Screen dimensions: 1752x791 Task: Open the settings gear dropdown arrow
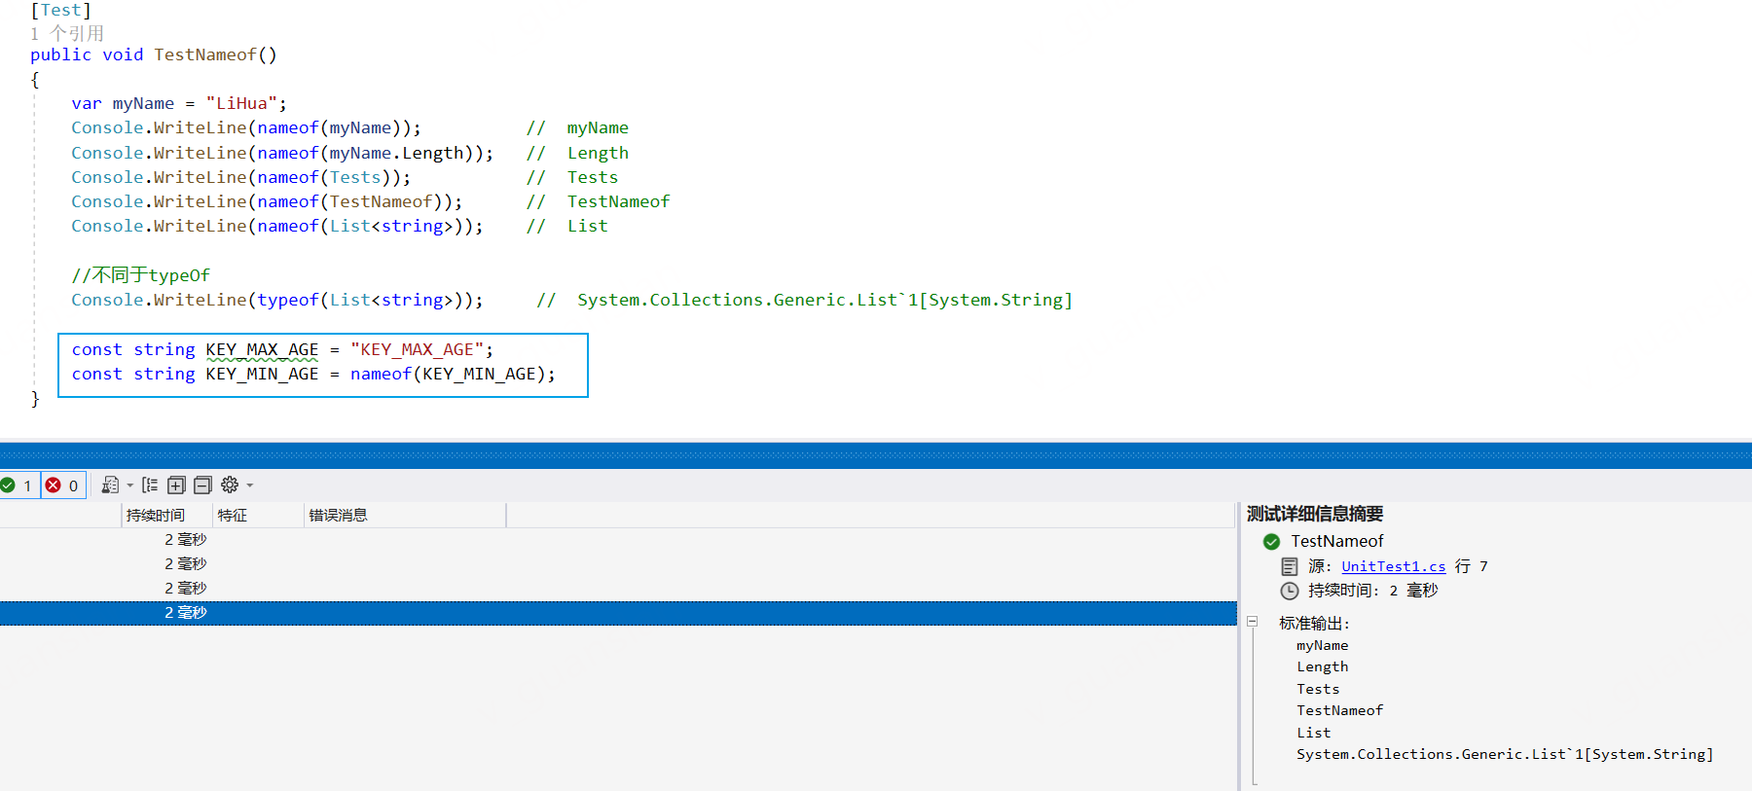click(x=250, y=485)
